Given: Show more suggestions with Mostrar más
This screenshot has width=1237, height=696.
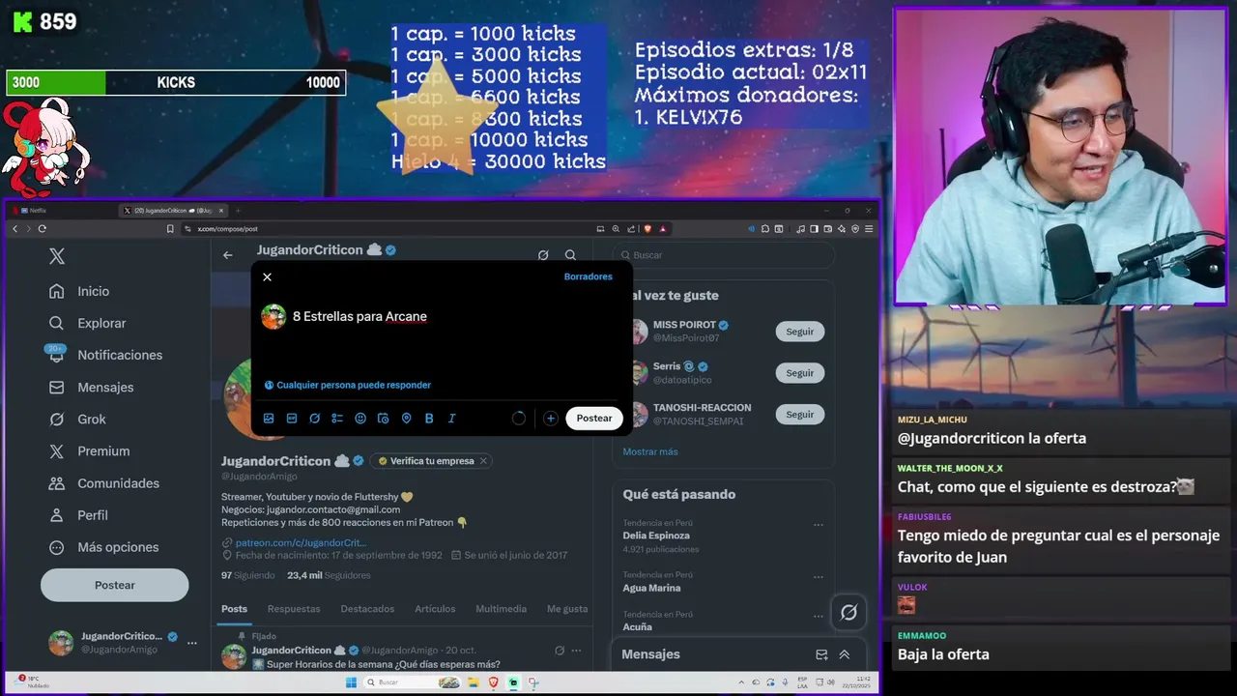Looking at the screenshot, I should (650, 451).
